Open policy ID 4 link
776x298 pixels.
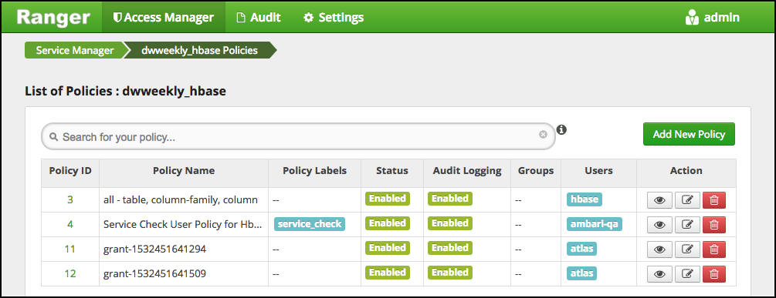tap(70, 225)
